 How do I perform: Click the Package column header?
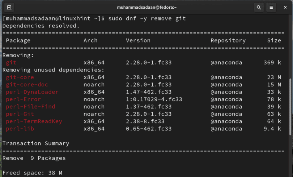tap(18, 40)
